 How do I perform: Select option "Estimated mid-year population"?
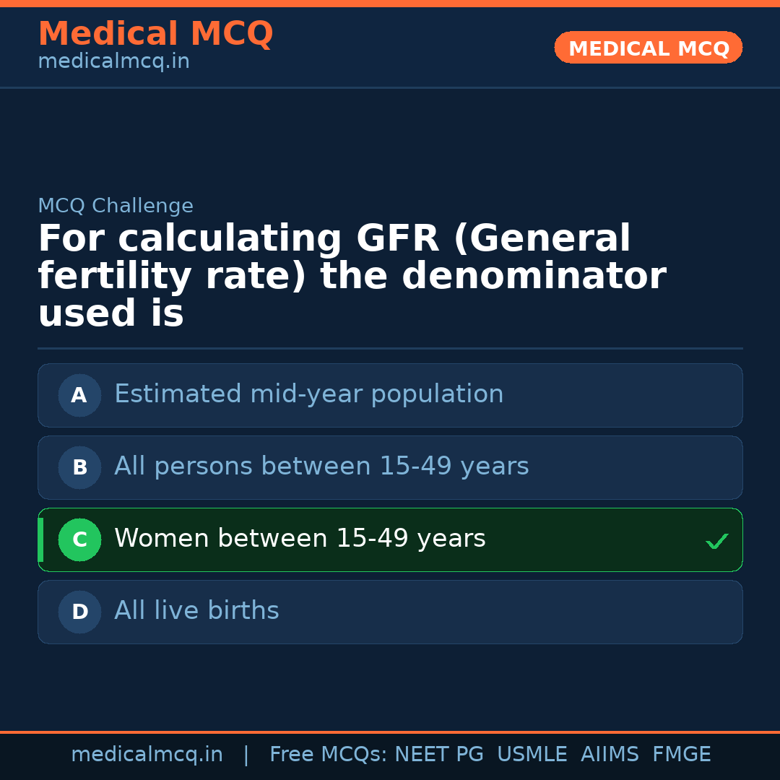pyautogui.click(x=308, y=394)
